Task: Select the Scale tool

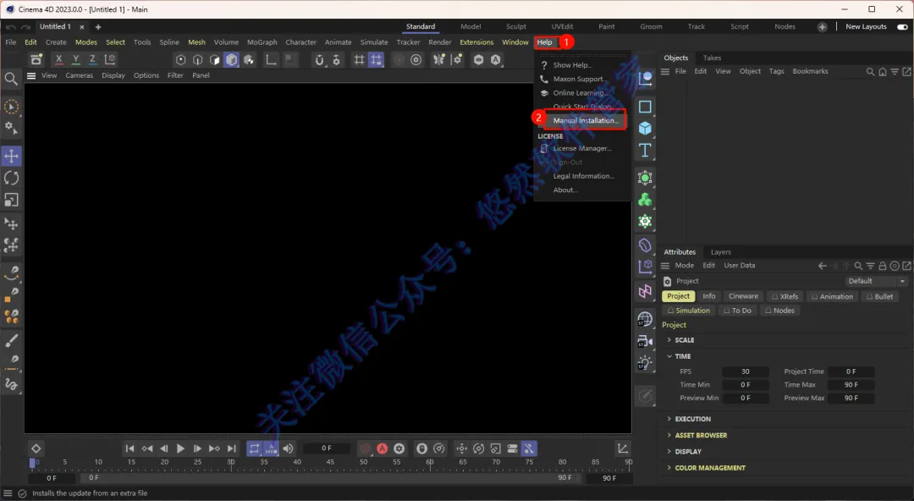Action: tap(11, 200)
